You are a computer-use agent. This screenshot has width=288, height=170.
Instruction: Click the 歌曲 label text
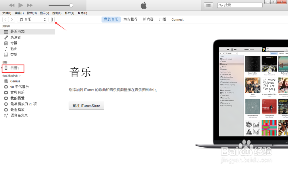tap(14, 49)
